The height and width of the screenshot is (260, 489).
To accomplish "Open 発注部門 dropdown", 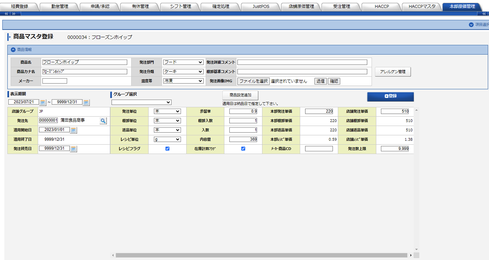I will click(183, 62).
